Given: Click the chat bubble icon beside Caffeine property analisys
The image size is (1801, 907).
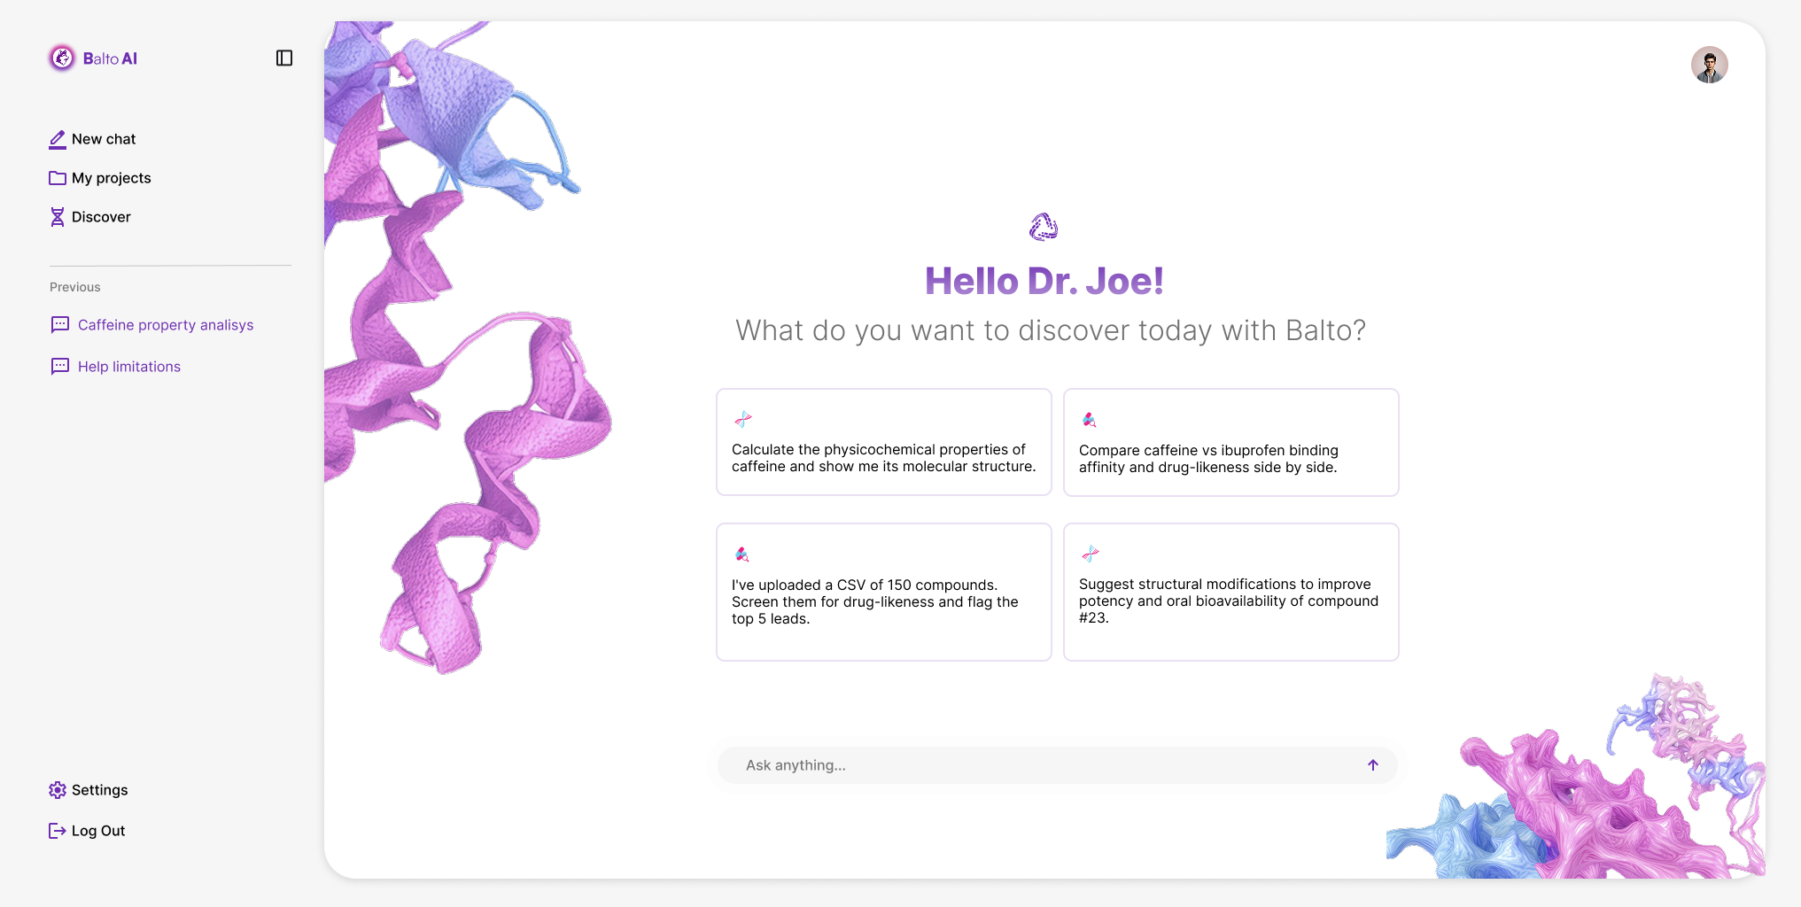Looking at the screenshot, I should (x=58, y=324).
